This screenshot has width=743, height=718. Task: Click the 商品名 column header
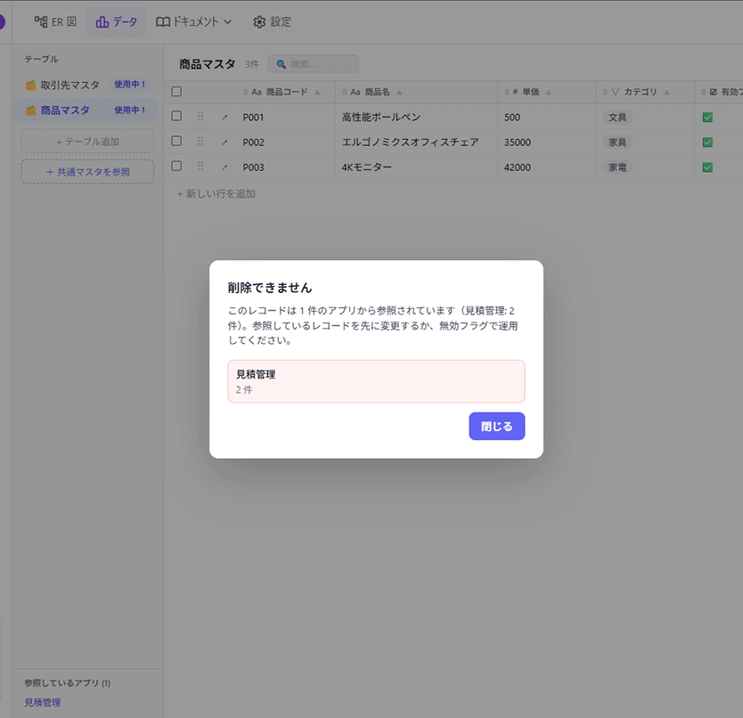416,92
